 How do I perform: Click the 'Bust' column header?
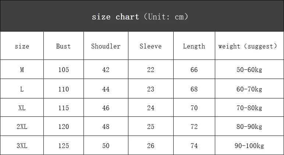point(63,46)
